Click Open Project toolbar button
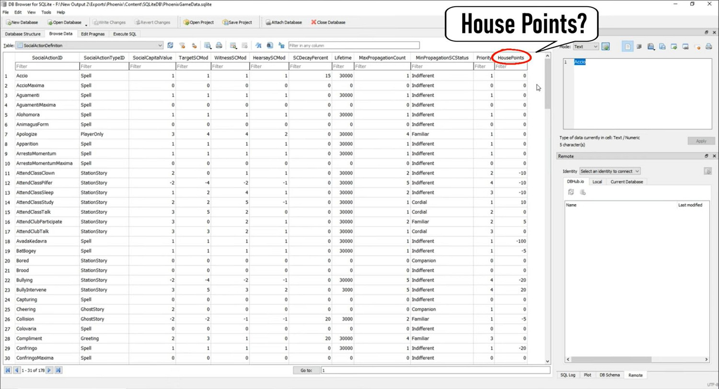719x389 pixels. click(x=197, y=22)
